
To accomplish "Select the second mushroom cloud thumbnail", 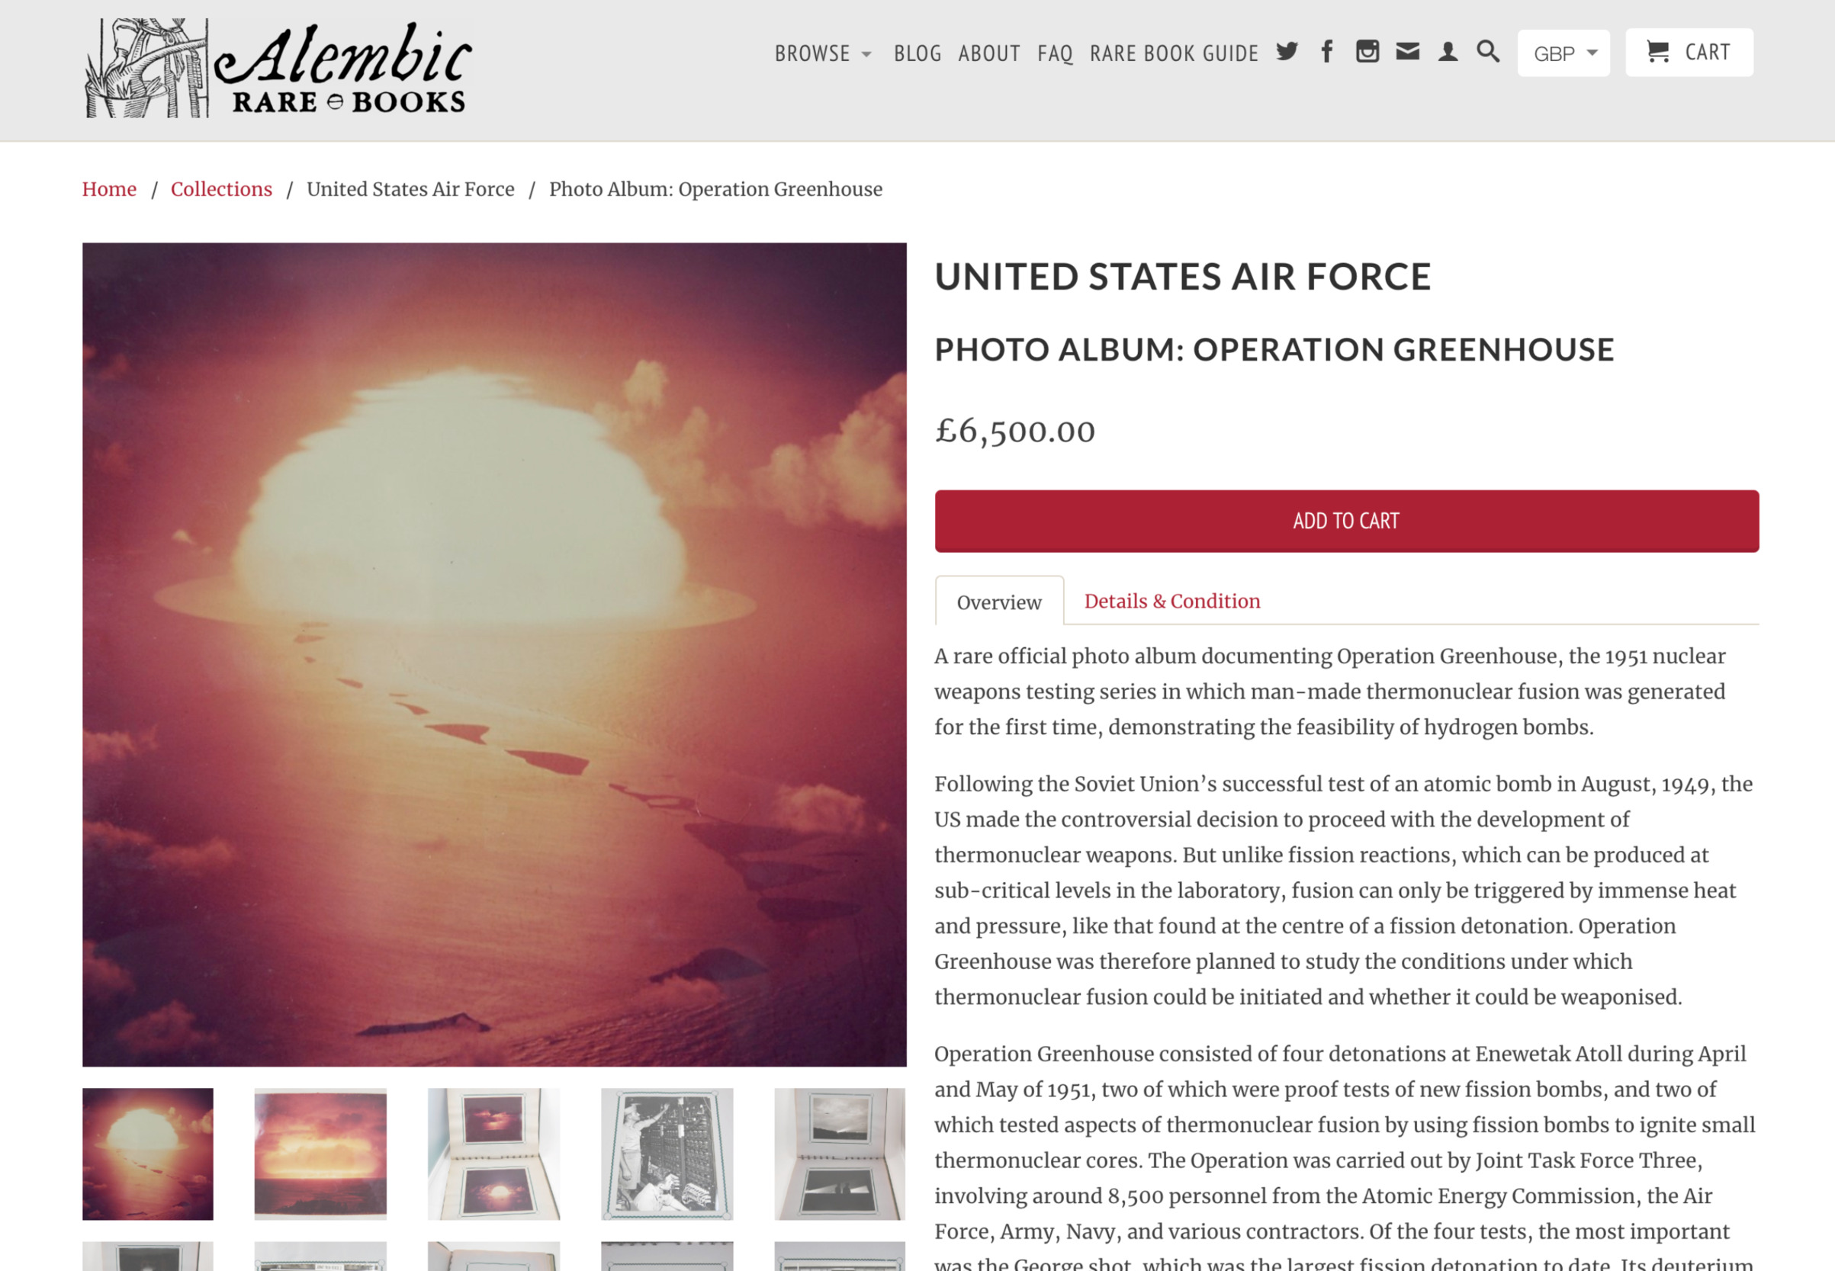I will 320,1154.
